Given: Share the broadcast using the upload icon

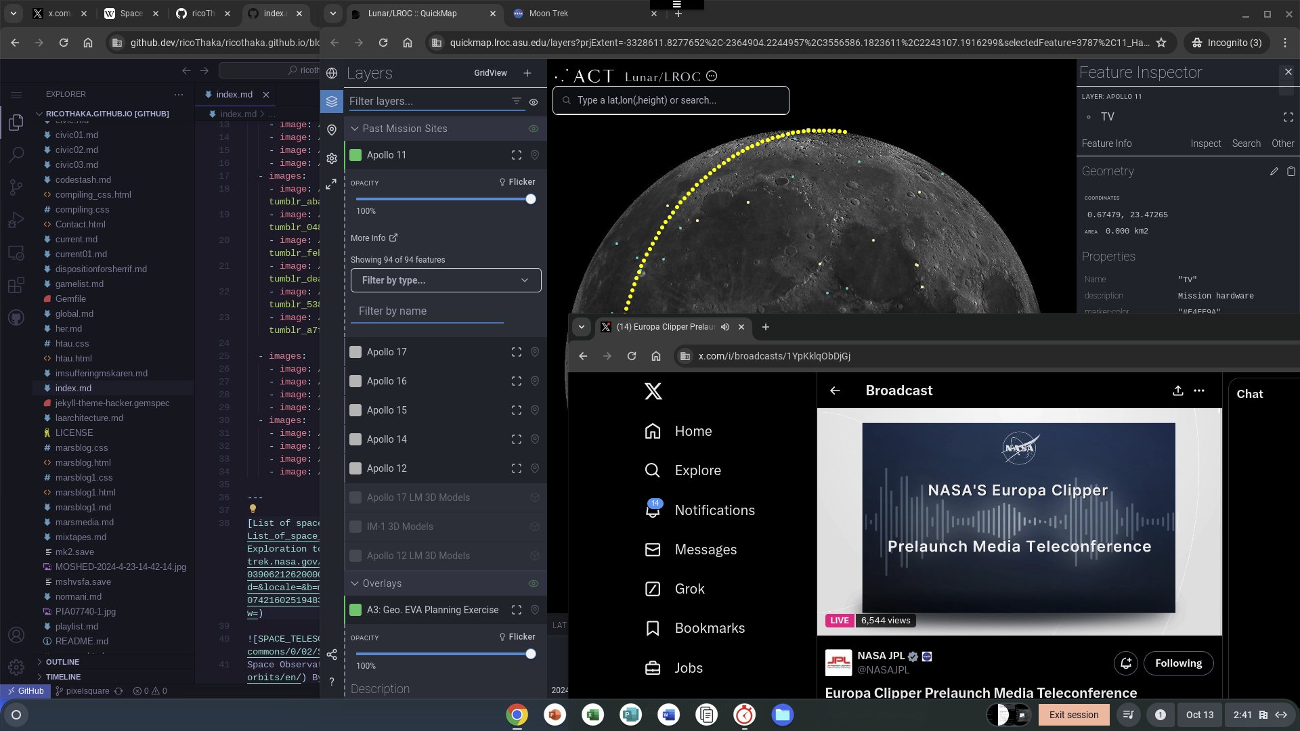Looking at the screenshot, I should (x=1178, y=391).
